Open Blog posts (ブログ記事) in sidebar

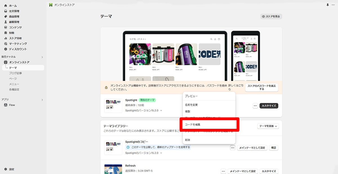coord(15,73)
